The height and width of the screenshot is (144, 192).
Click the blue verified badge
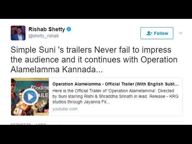pos(69,29)
